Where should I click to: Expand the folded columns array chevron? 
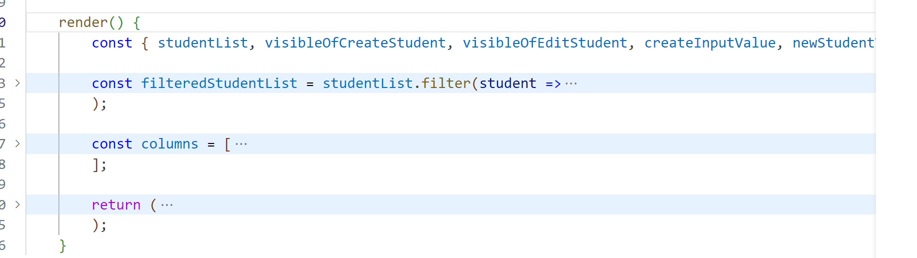[17, 143]
